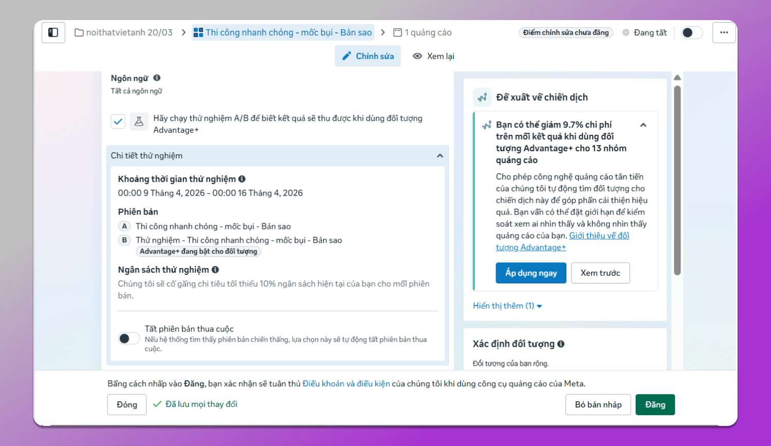
Task: Click the right panel vertical scrollbar
Action: point(677,180)
